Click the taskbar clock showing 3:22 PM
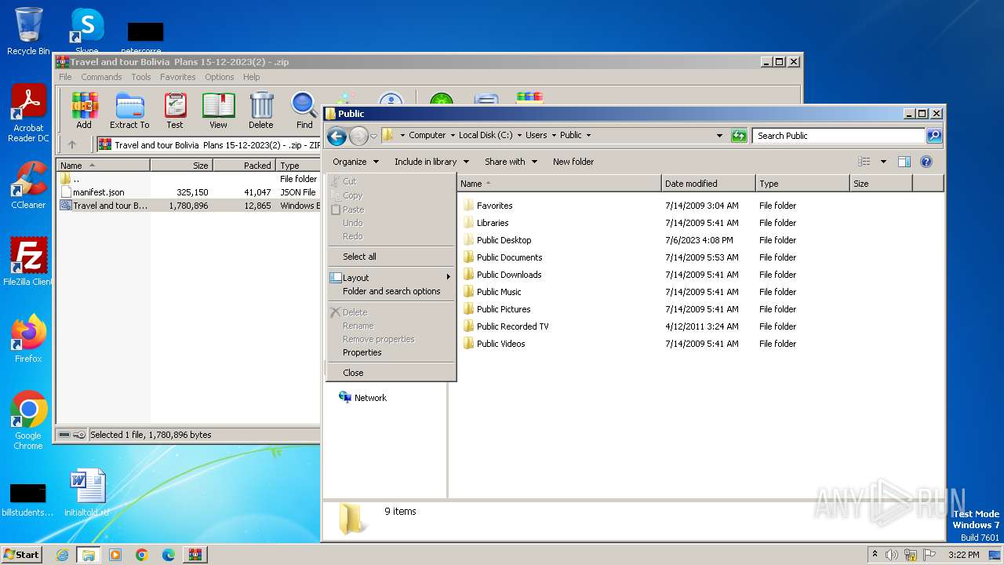 (963, 555)
